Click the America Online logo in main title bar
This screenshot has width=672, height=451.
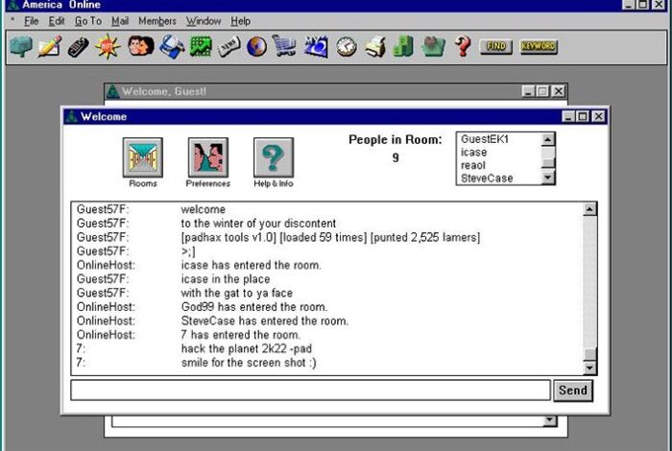[x=12, y=4]
